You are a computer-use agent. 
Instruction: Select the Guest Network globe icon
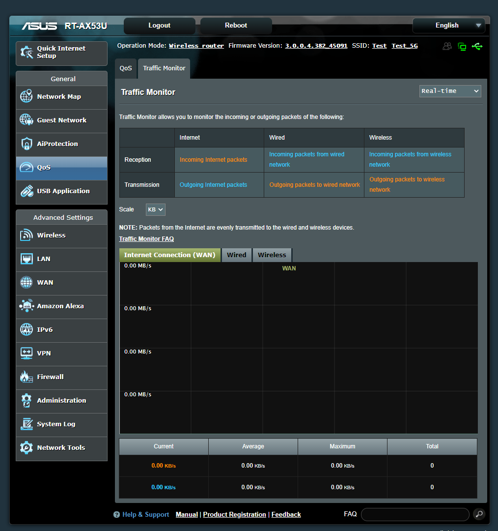[x=26, y=120]
